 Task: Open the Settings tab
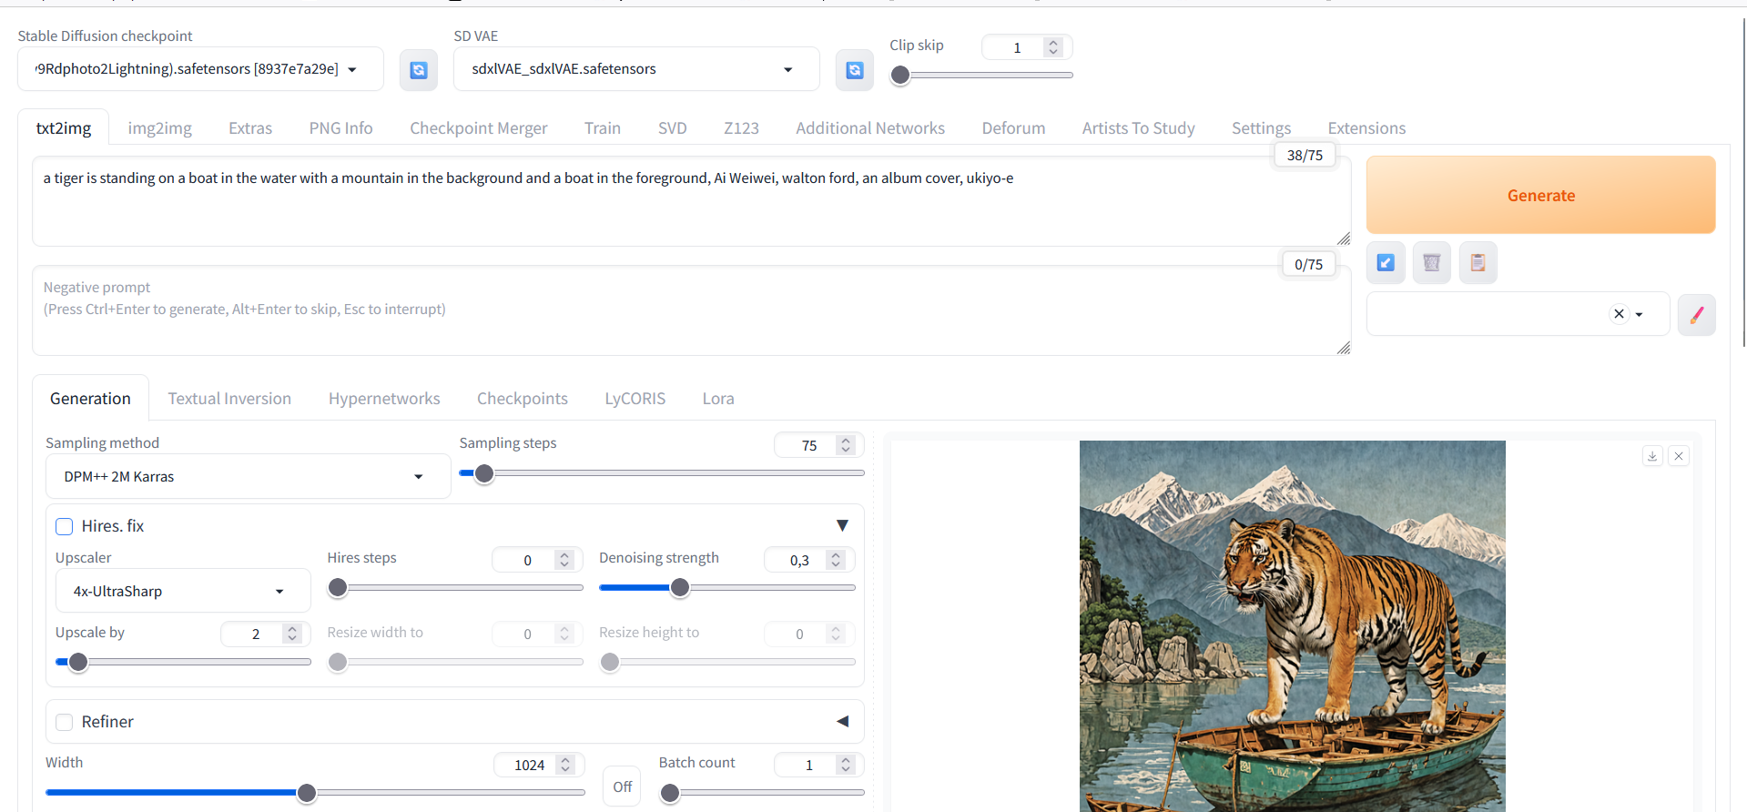[1262, 128]
